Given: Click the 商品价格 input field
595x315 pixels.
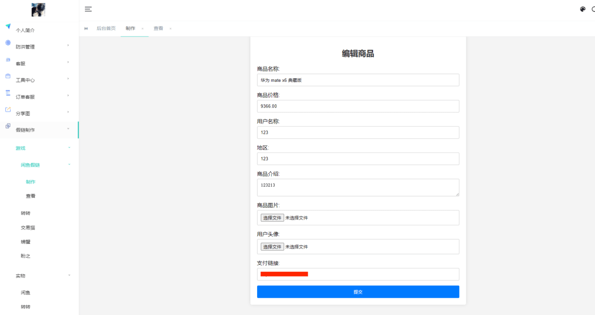Looking at the screenshot, I should (x=358, y=106).
